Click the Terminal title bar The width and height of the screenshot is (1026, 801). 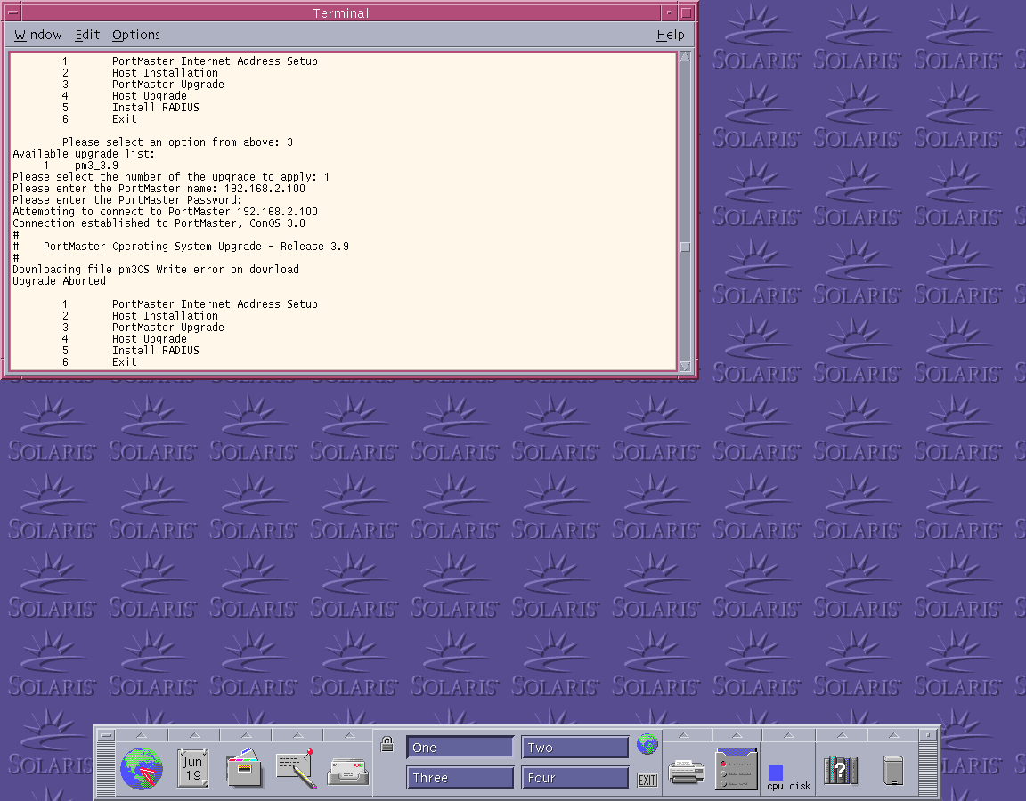coord(341,12)
